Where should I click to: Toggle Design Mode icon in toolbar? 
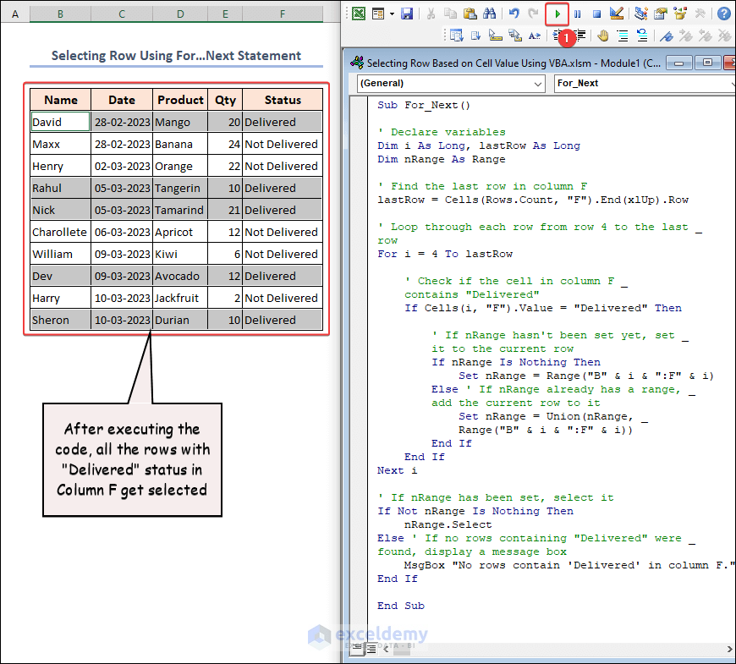[617, 14]
